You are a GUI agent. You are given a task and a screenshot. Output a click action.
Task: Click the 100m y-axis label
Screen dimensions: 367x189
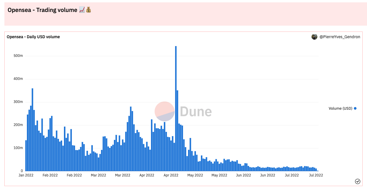point(18,148)
